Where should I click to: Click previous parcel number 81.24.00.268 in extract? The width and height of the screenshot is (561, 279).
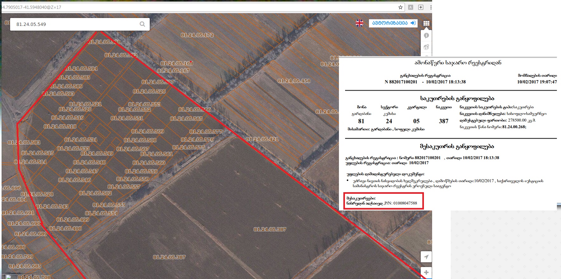[514, 127]
